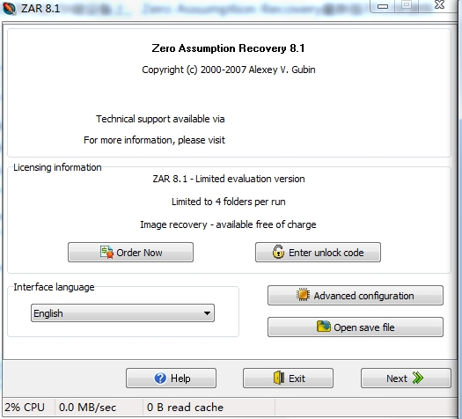Click the Order Now certificate icon

pyautogui.click(x=106, y=253)
